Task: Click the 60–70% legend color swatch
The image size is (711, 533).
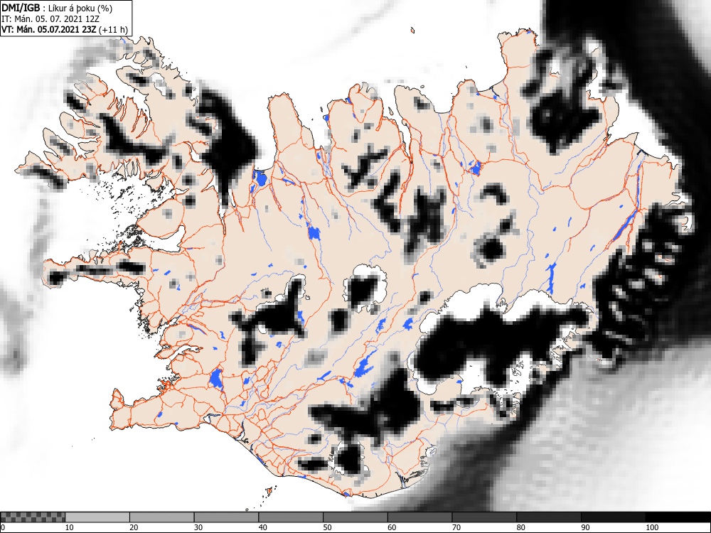Action: pyautogui.click(x=419, y=517)
